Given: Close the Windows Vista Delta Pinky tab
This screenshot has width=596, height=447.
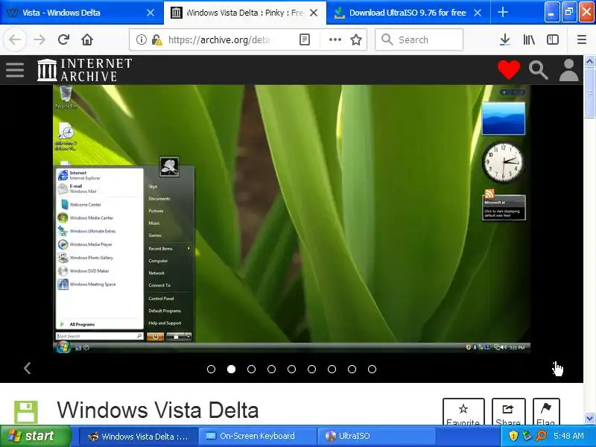Looking at the screenshot, I should point(314,13).
